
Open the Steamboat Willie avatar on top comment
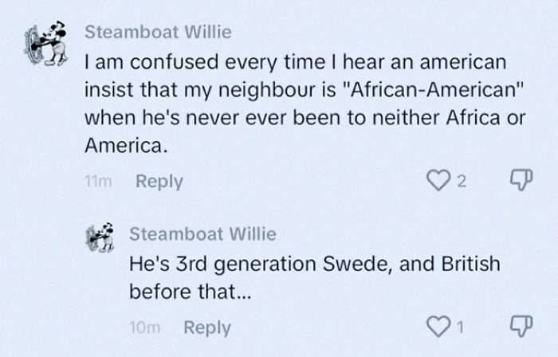[x=45, y=45]
